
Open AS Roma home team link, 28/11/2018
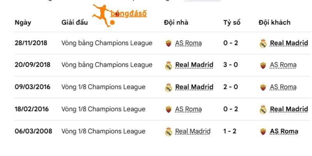188,43
